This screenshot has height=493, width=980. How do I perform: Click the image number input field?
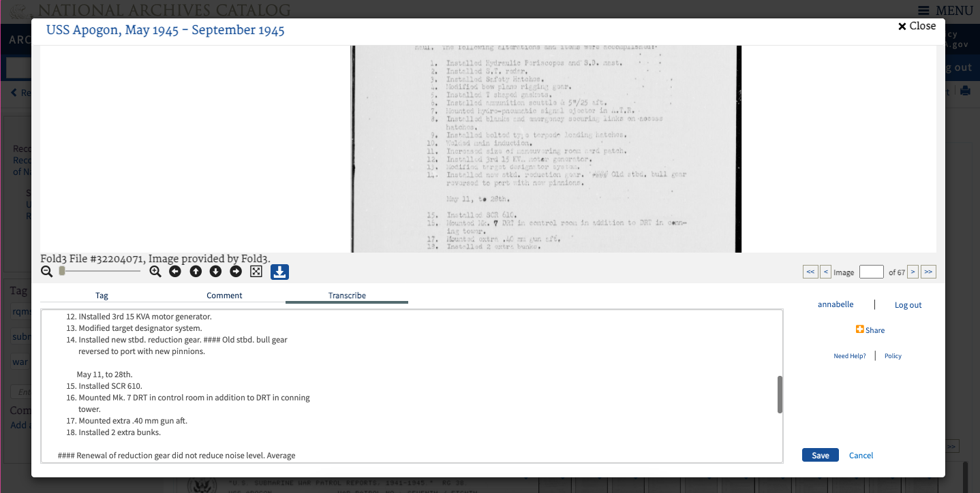coord(872,272)
